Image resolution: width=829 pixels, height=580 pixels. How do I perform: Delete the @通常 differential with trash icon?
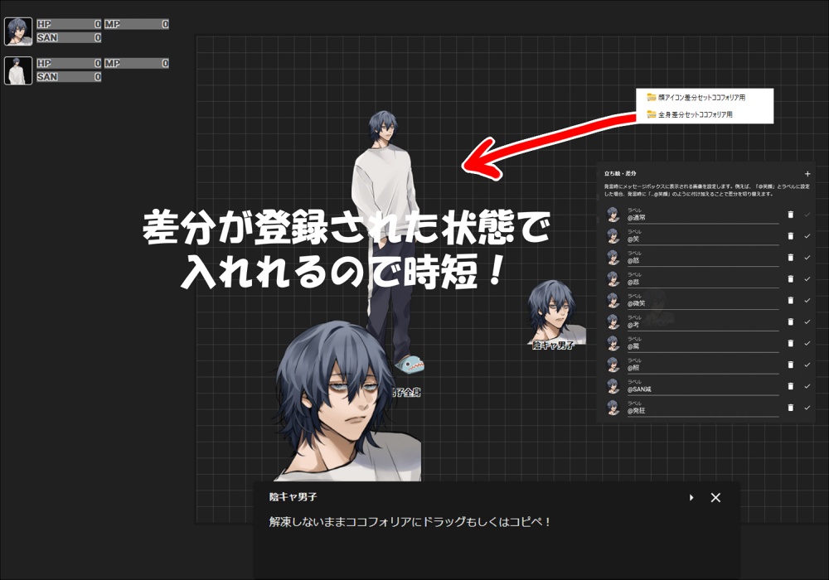[x=790, y=214]
